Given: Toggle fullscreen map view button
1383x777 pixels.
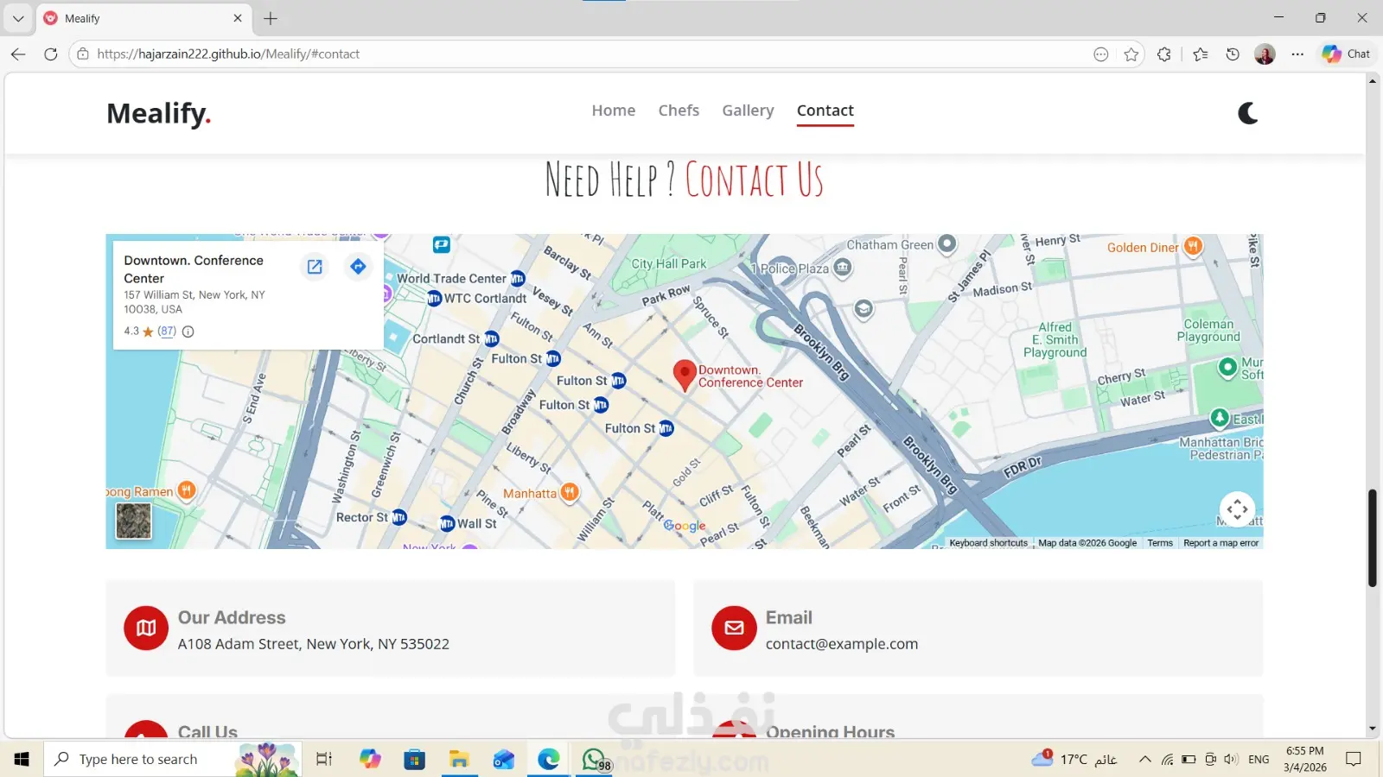Looking at the screenshot, I should 1237,509.
